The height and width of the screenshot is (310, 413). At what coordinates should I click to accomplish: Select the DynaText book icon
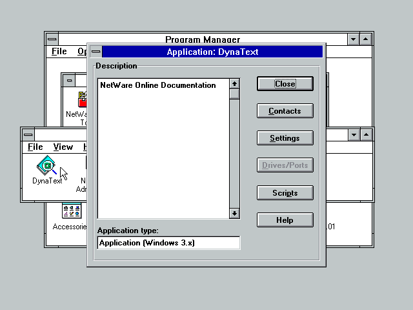47,165
